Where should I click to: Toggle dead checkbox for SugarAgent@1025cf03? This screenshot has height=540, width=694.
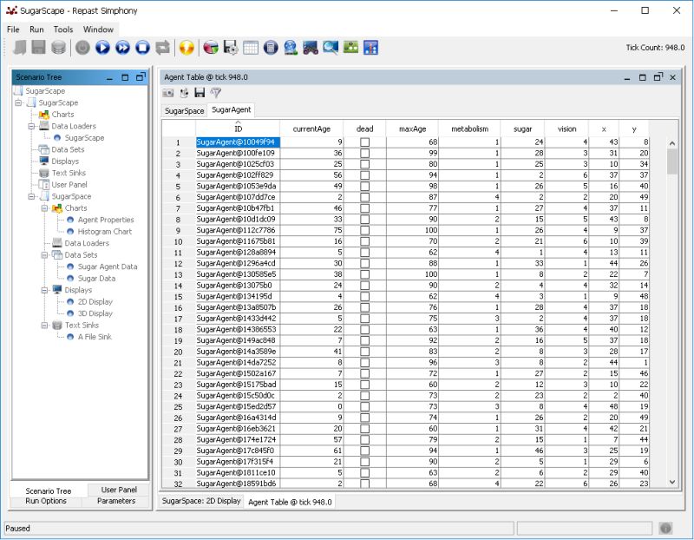coord(364,164)
